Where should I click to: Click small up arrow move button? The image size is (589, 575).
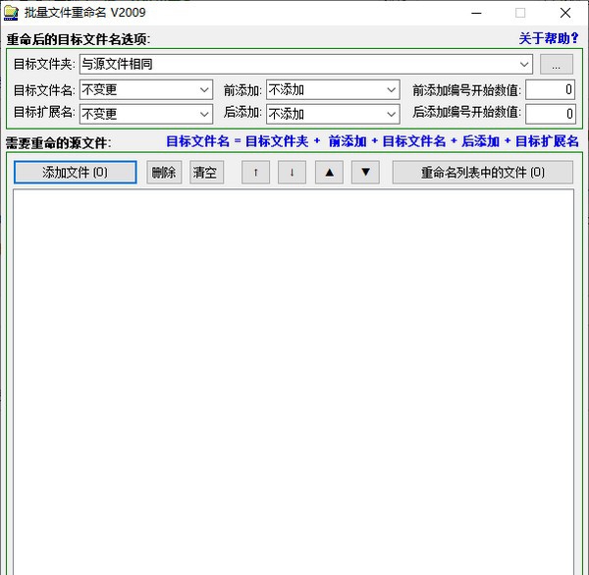click(255, 173)
